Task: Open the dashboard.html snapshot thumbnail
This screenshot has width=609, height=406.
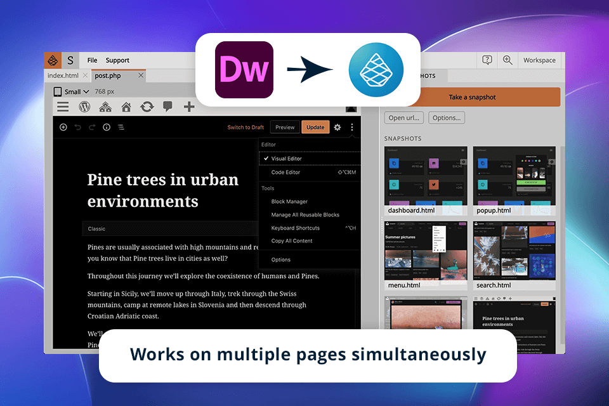Action: [x=426, y=181]
